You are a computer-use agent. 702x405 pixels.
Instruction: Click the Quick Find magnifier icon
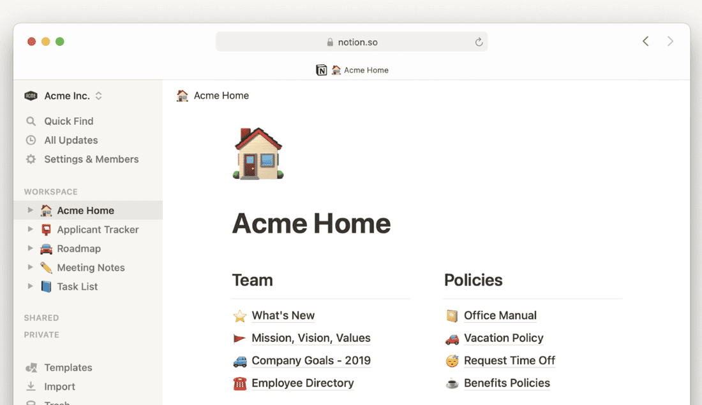[x=31, y=121]
